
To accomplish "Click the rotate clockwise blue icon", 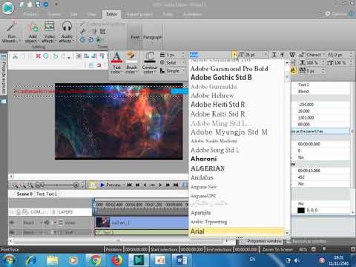I will (x=90, y=39).
